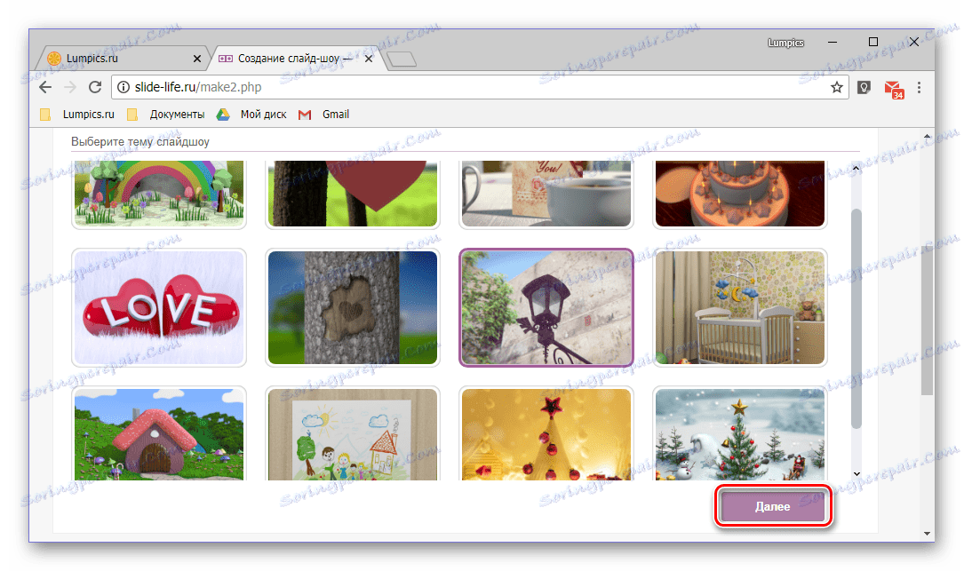
Task: Select the LOVE hearts theme thumbnail
Action: (159, 307)
